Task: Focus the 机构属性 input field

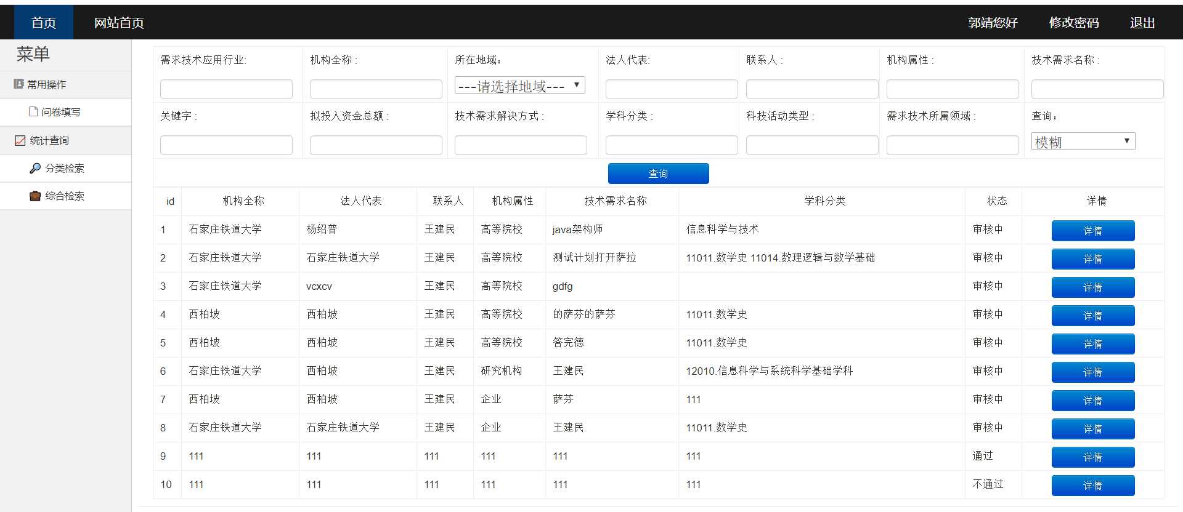Action: pos(953,89)
